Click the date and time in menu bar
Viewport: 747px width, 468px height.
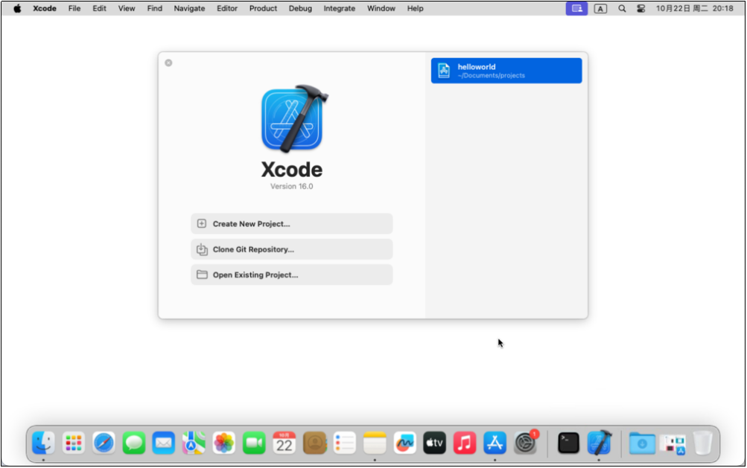pyautogui.click(x=694, y=9)
